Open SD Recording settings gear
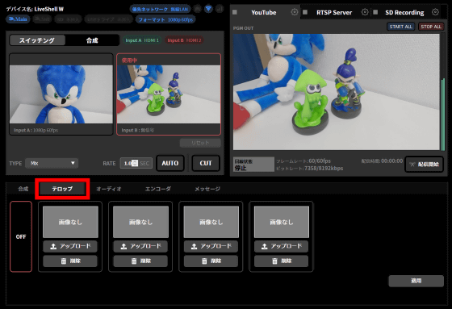The width and height of the screenshot is (452, 309). 435,12
